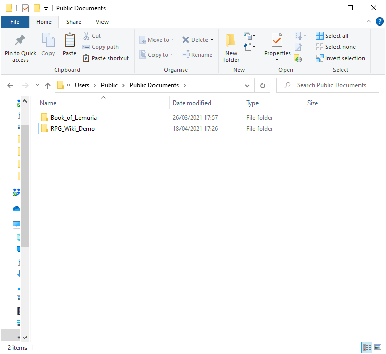Switch to Details view in status bar
The height and width of the screenshot is (354, 386).
pos(367,347)
